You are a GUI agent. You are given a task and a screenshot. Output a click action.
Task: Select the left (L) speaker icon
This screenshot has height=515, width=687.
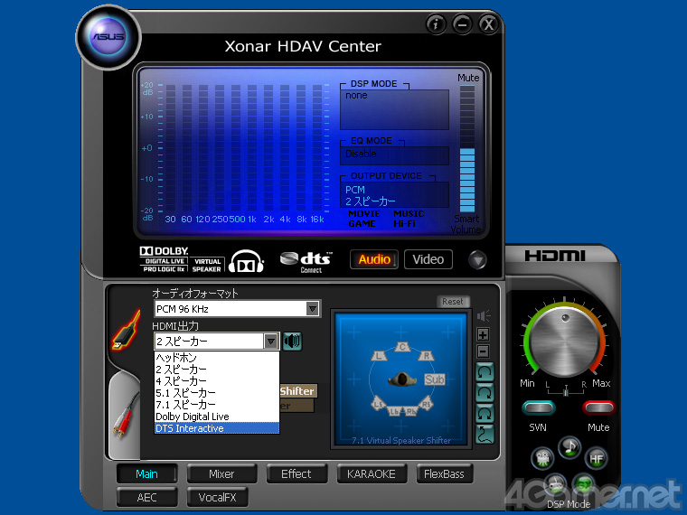tap(379, 356)
